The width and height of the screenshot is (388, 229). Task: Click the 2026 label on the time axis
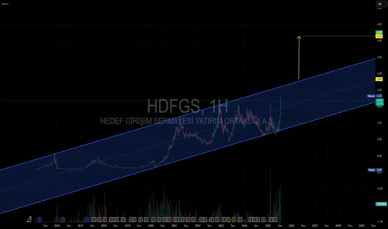coord(291,226)
